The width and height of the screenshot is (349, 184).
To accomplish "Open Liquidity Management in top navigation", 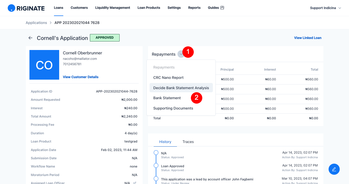I will [x=113, y=8].
